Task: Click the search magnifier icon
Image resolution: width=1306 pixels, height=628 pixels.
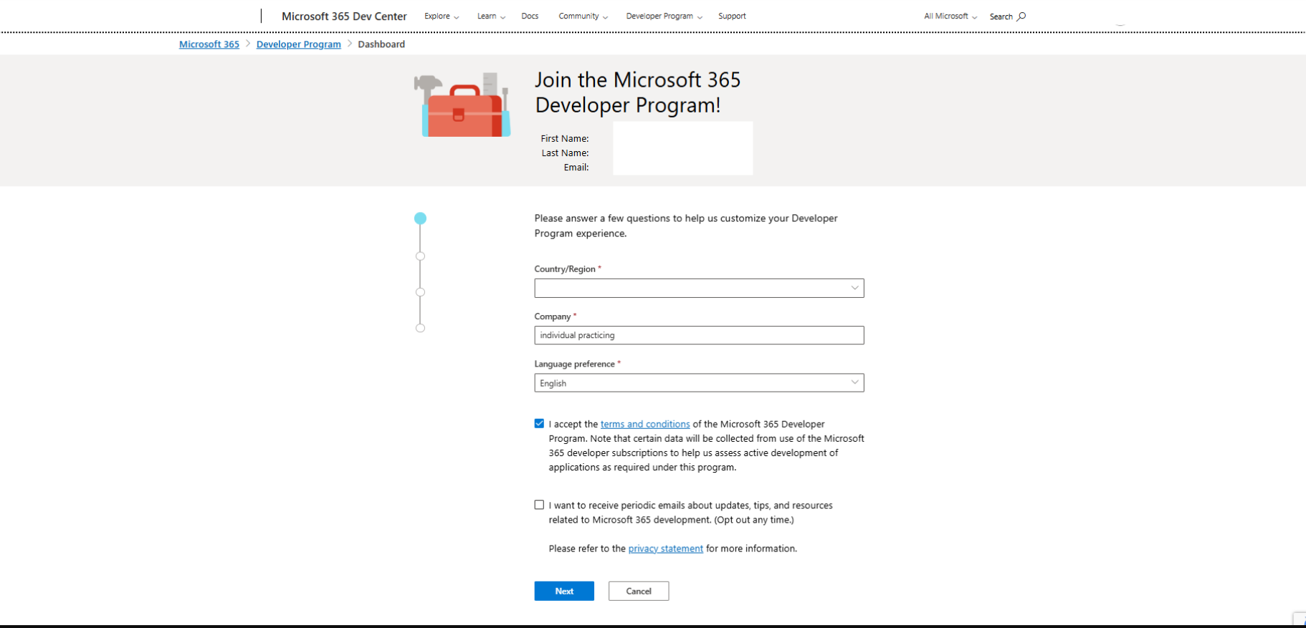Action: pos(1021,16)
